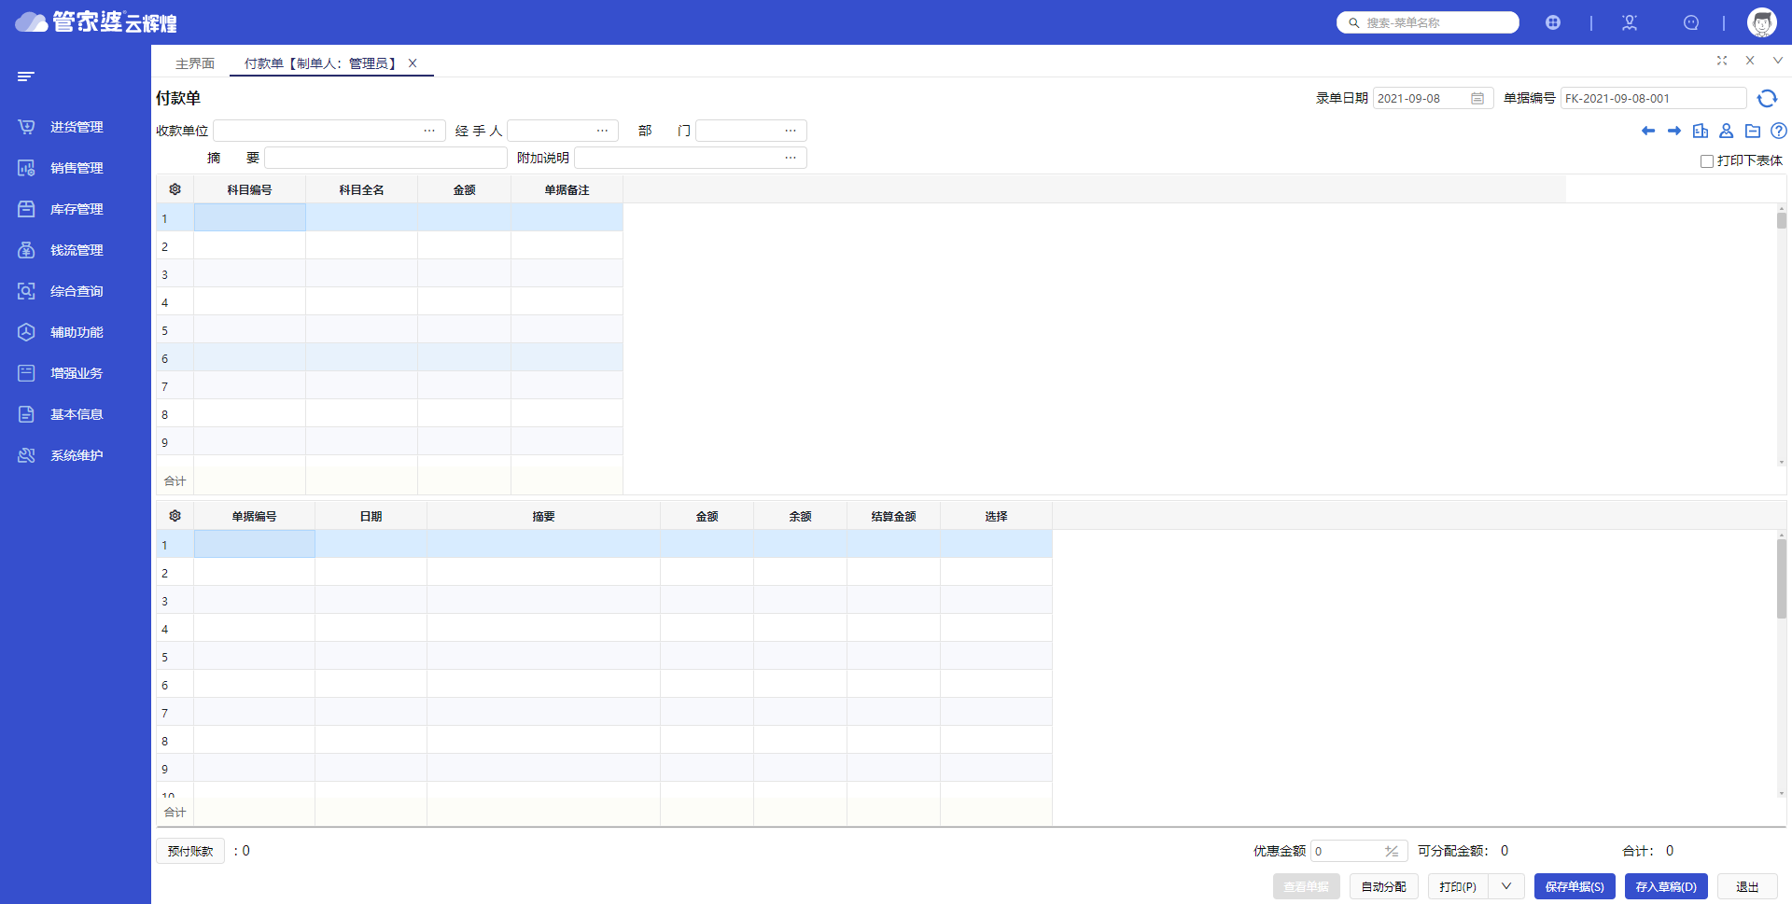Expand the tab list dropdown chevron

click(1778, 61)
